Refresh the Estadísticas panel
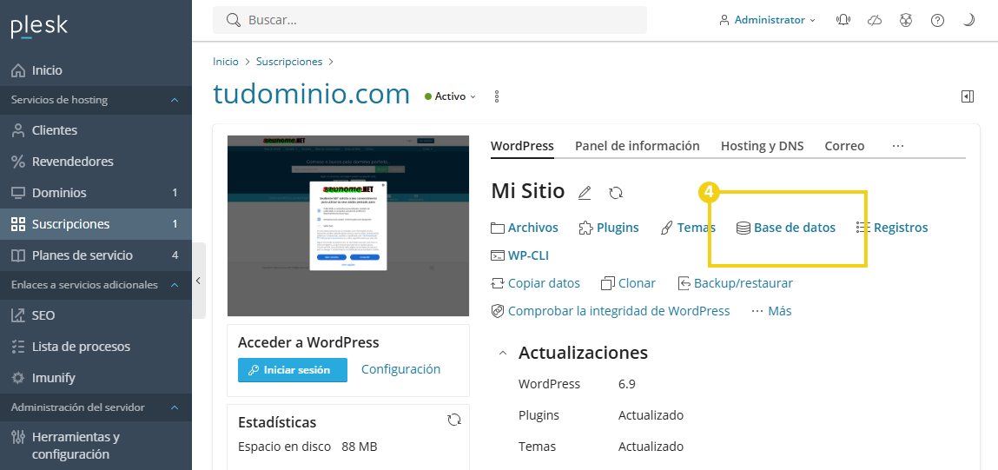 click(453, 419)
